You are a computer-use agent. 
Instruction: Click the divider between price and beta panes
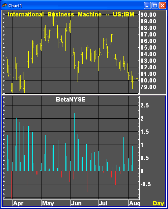point(84,95)
